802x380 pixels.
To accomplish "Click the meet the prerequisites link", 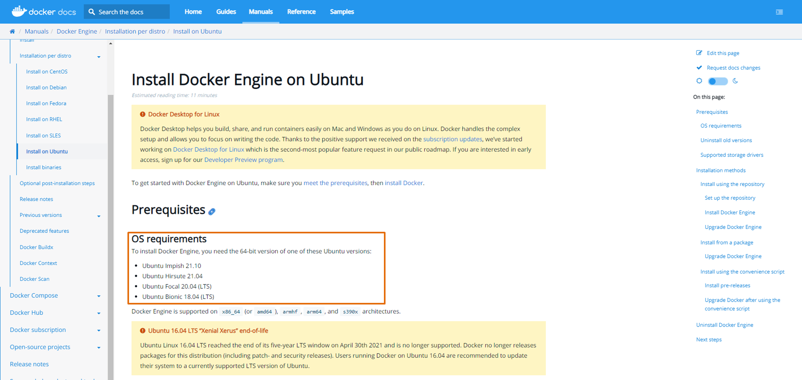I will point(335,183).
